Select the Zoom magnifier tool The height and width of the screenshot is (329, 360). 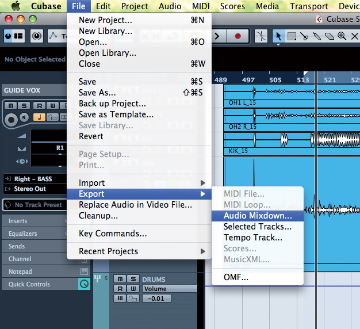[x=342, y=36]
